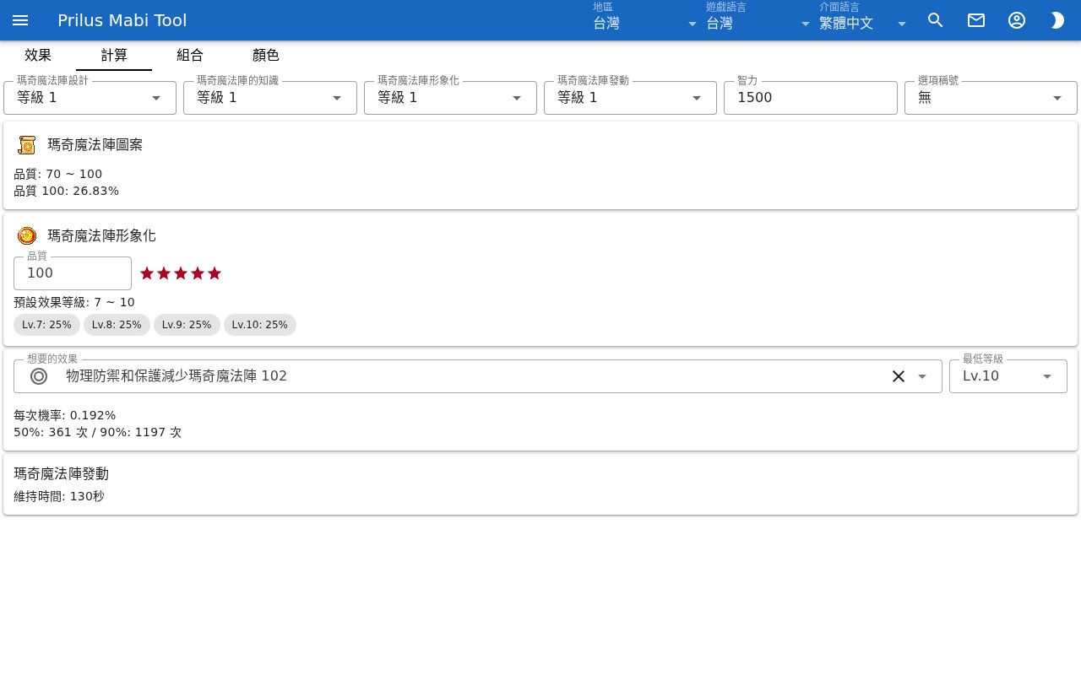Click the Lv.8: 25% chip
Image resolution: width=1081 pixels, height=675 pixels.
[117, 325]
